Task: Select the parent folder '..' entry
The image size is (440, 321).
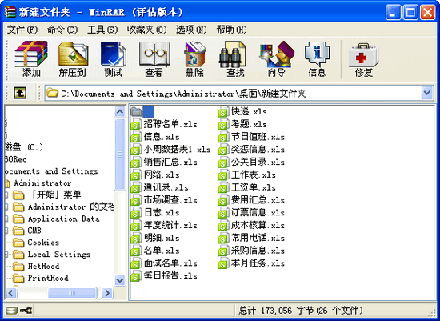Action: click(x=142, y=112)
